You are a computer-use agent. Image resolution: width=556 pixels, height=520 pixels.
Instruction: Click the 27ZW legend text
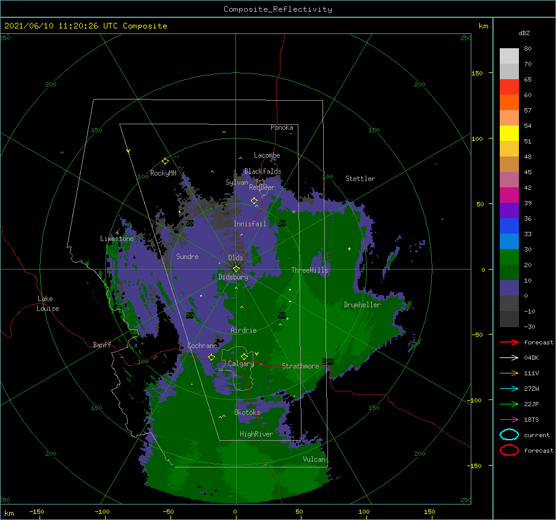pos(531,389)
